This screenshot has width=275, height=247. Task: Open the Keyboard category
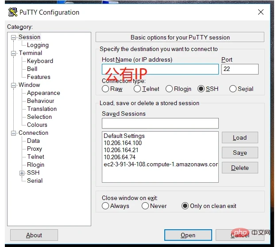[x=40, y=61]
